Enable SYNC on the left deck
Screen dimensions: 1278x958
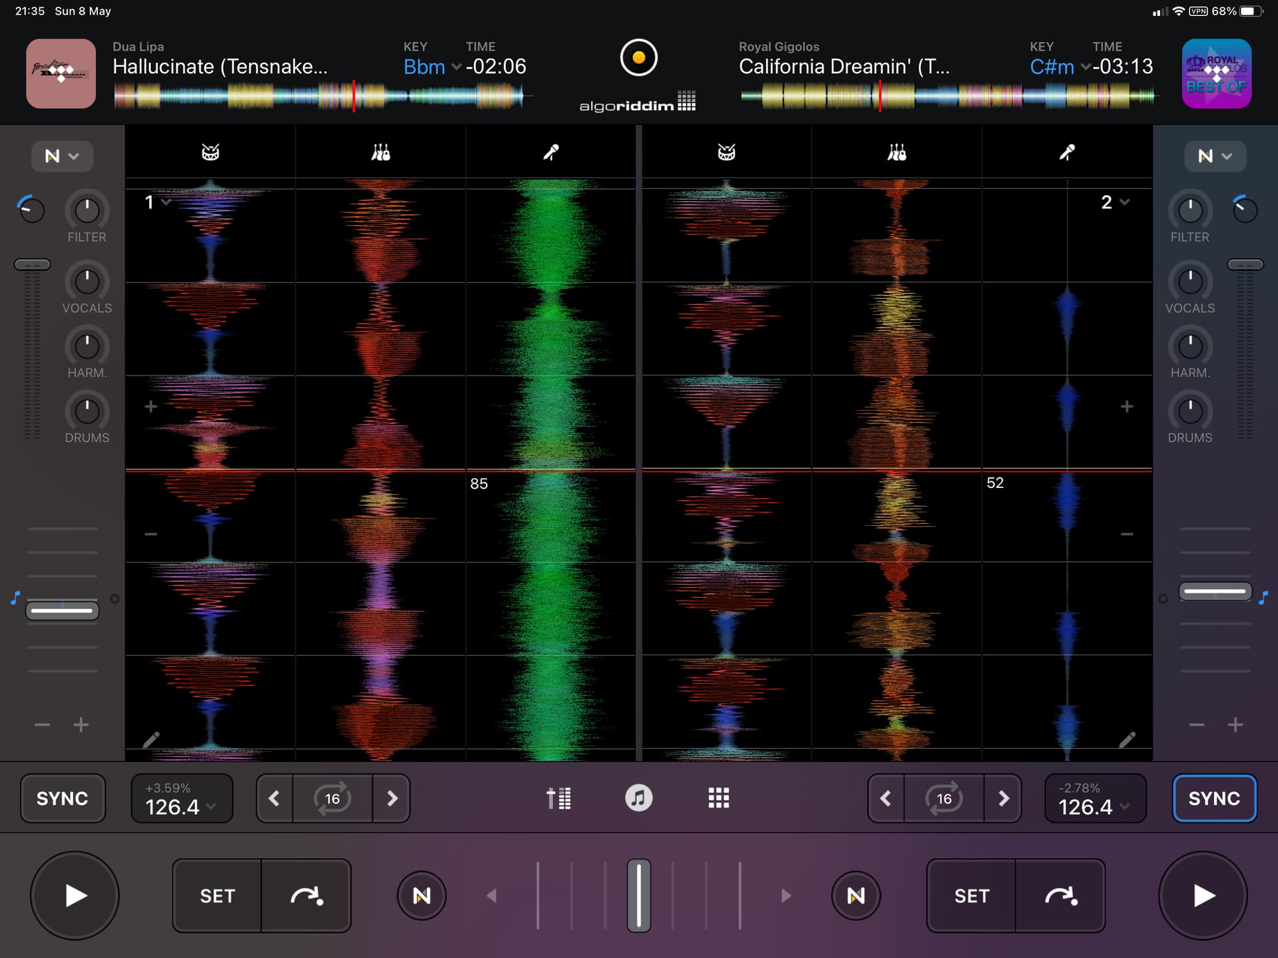62,798
